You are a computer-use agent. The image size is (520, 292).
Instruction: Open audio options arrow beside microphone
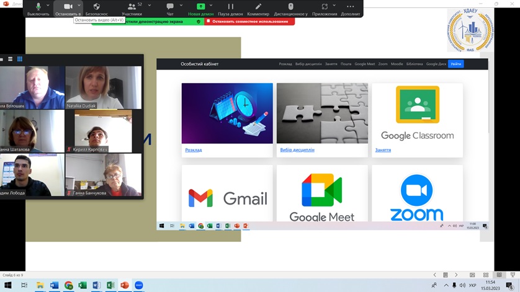click(x=48, y=6)
